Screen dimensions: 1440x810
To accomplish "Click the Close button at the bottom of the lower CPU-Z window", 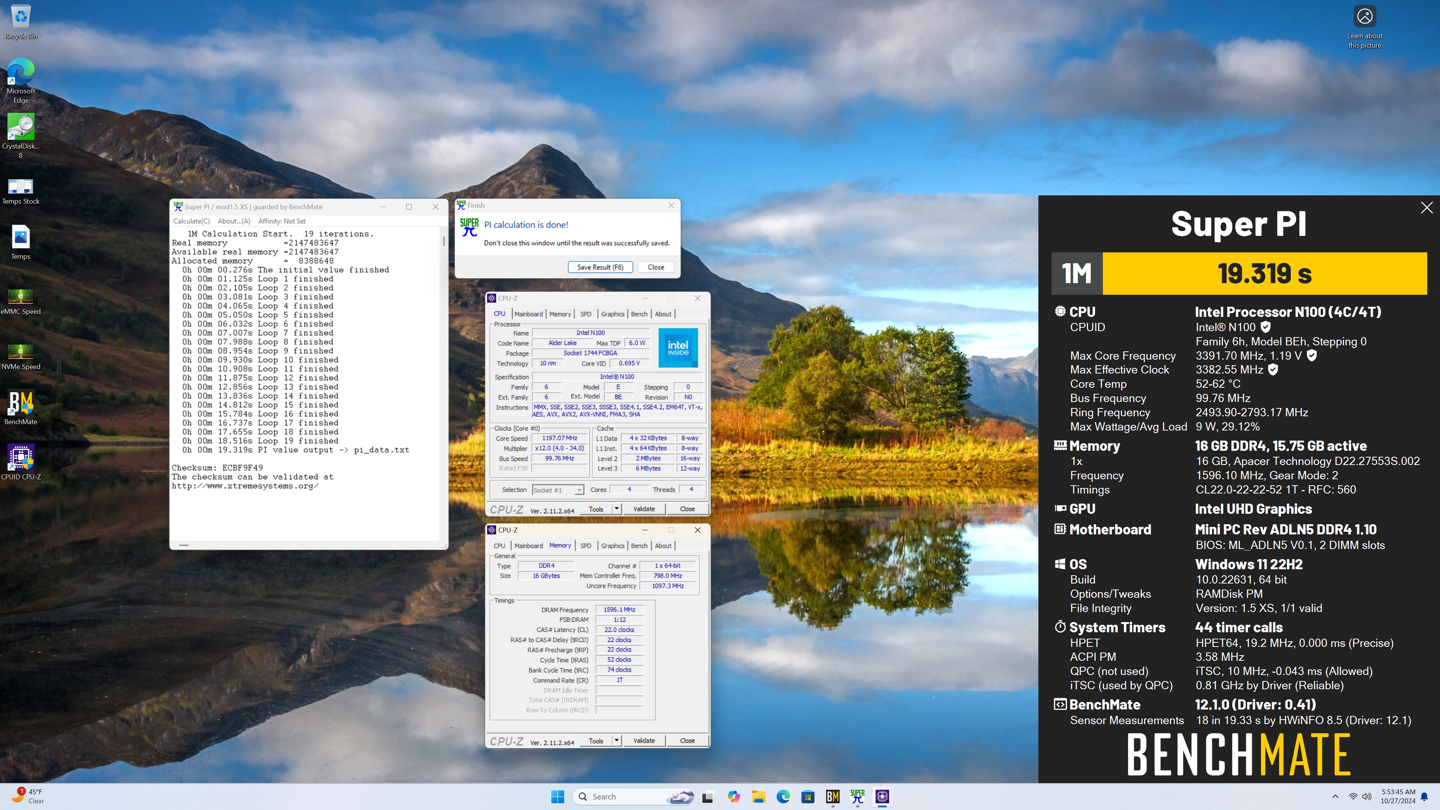I will (x=687, y=741).
